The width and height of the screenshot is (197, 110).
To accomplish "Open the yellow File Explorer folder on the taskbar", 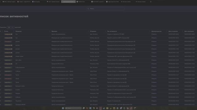I will point(107,108).
